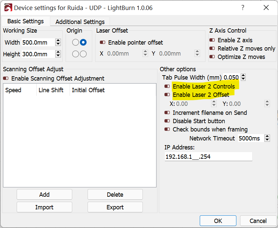
Task: Cancel the device settings dialog
Action: click(258, 221)
